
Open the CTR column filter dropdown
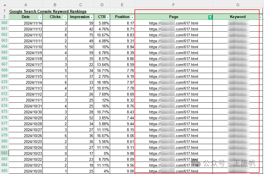click(108, 17)
